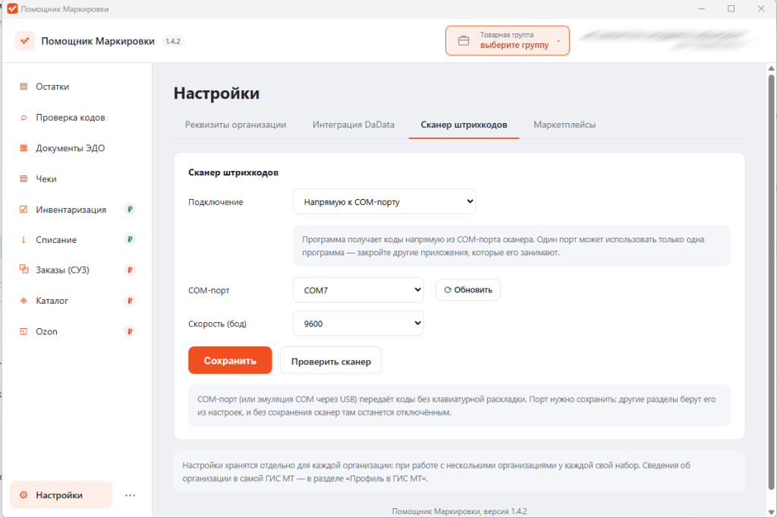Click the Настройки sidebar button

(x=61, y=494)
